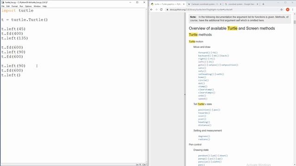Reload the Python docs page
The image size is (296, 166).
click(x=161, y=10)
